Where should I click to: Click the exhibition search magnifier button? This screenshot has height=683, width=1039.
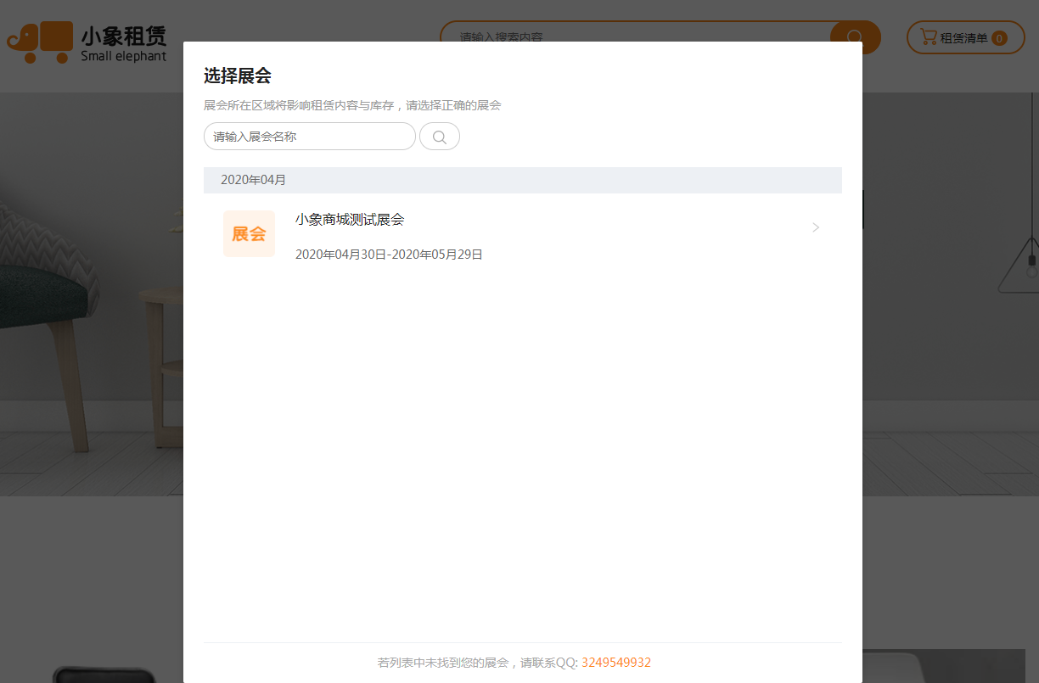point(440,137)
